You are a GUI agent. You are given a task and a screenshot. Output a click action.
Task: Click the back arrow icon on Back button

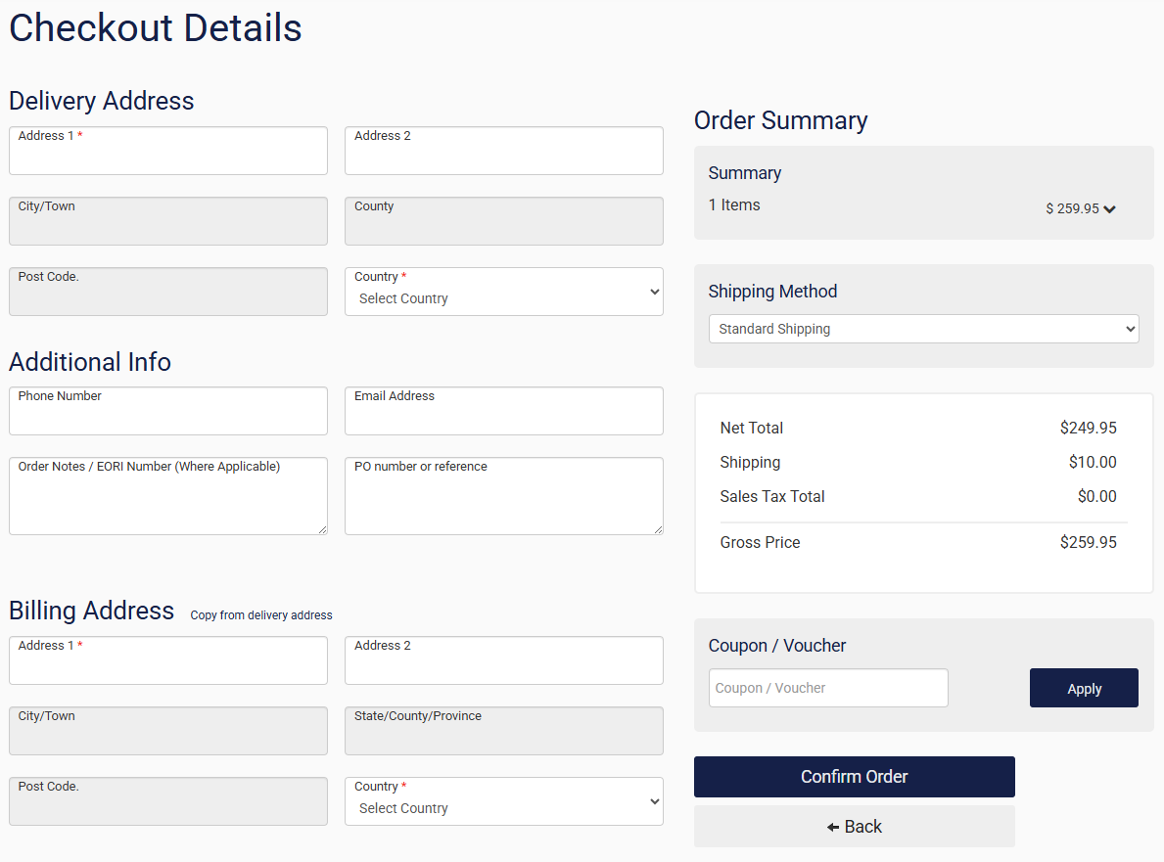[832, 826]
